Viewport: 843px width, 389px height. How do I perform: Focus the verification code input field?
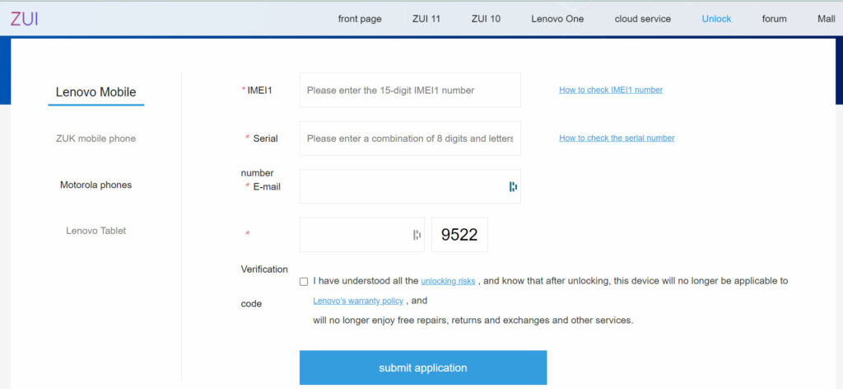362,235
